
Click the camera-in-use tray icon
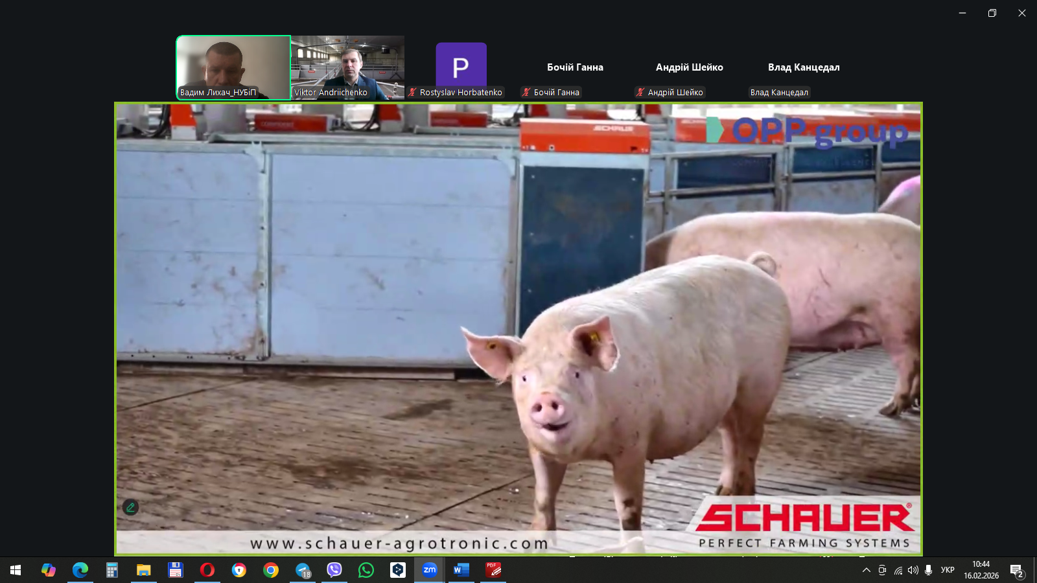pos(882,570)
